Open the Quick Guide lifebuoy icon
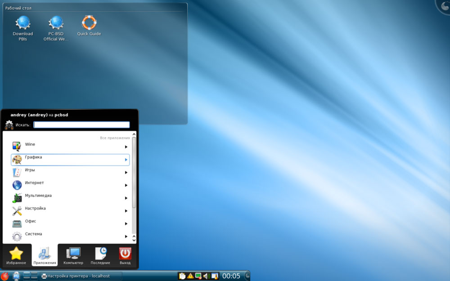This screenshot has height=281, width=450. coord(89,23)
